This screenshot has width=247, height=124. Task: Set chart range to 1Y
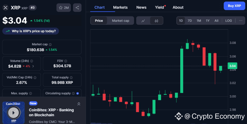(207, 21)
